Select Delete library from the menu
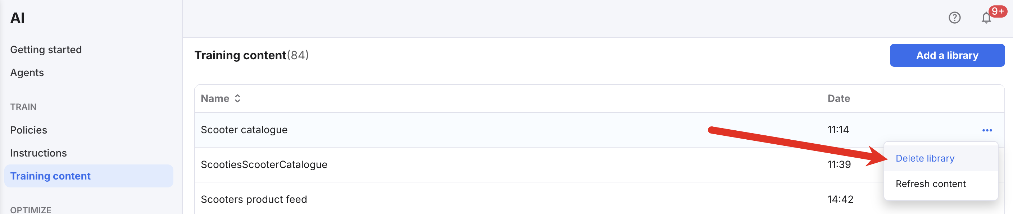Screen dimensions: 1013x214 (x=925, y=158)
